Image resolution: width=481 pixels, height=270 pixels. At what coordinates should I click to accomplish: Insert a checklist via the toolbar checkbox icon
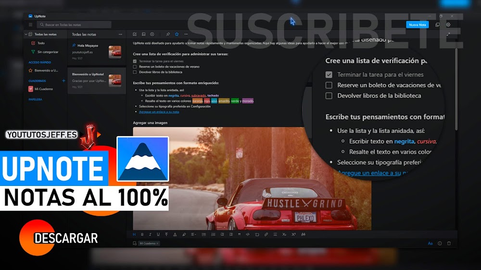pos(135,34)
